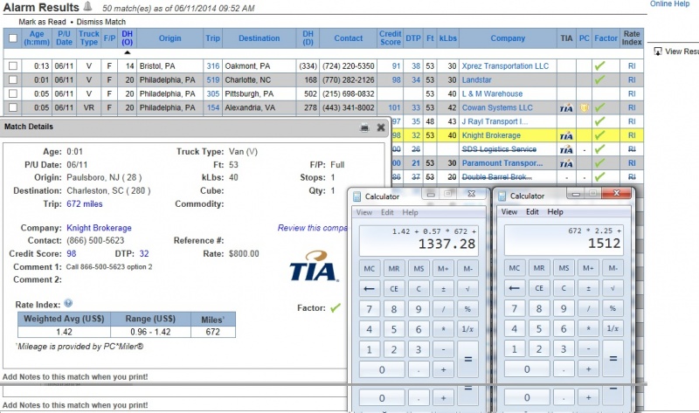
Task: Click the TIA logo in Match Details
Action: click(x=314, y=266)
